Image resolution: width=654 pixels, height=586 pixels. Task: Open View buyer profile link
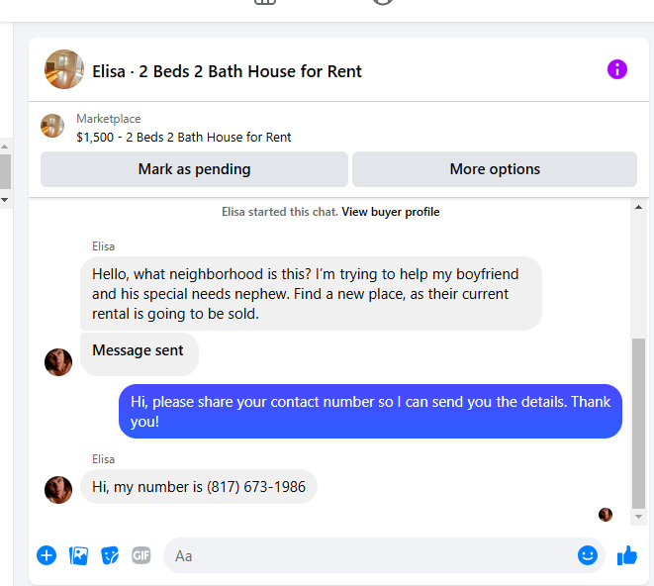pos(391,212)
